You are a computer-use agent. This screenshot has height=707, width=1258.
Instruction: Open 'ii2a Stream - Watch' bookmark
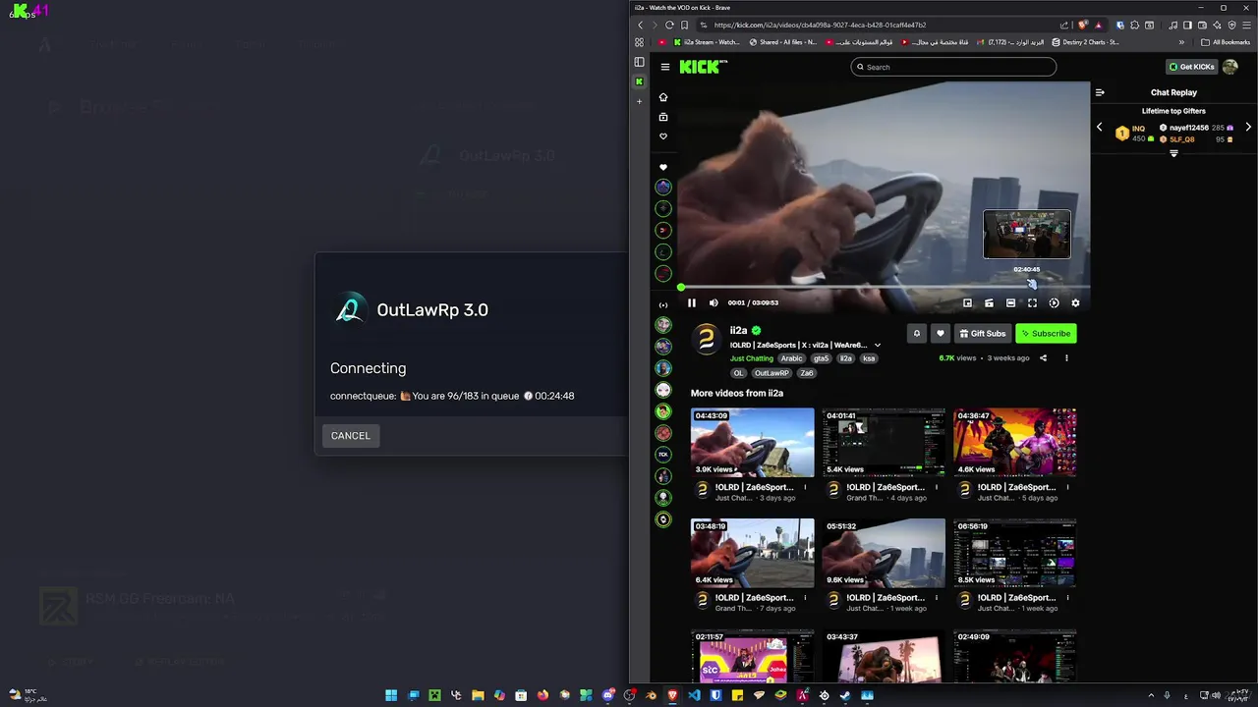707,42
